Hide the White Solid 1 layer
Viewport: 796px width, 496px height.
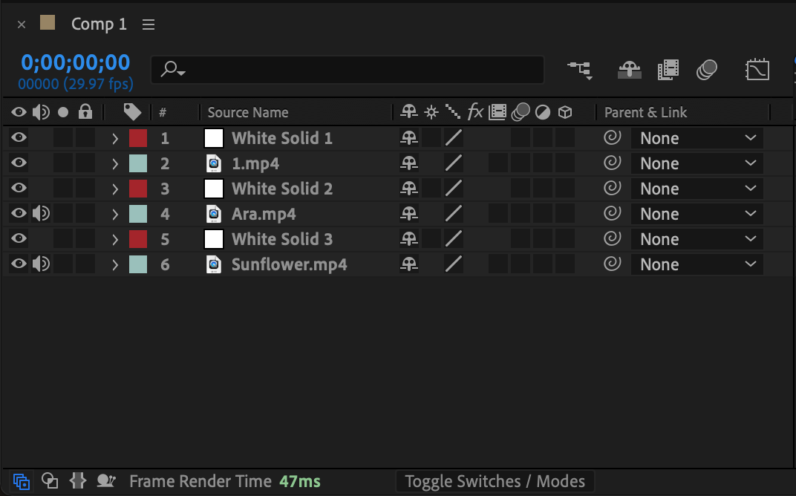click(19, 138)
